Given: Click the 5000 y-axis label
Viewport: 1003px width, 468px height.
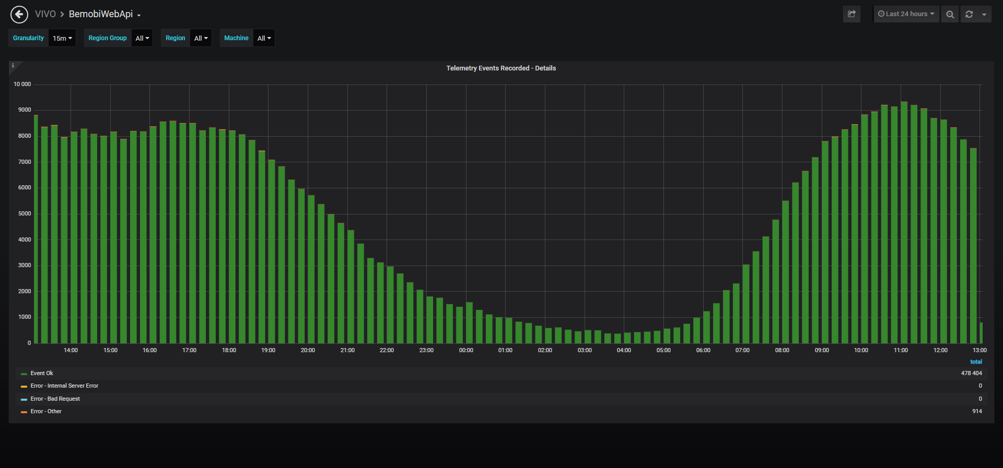Looking at the screenshot, I should pyautogui.click(x=25, y=213).
